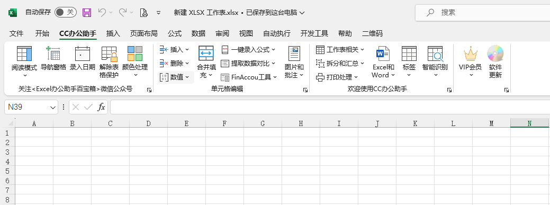550x205 pixels.
Task: Toggle the 自动保存 autosave switch
Action: click(65, 13)
